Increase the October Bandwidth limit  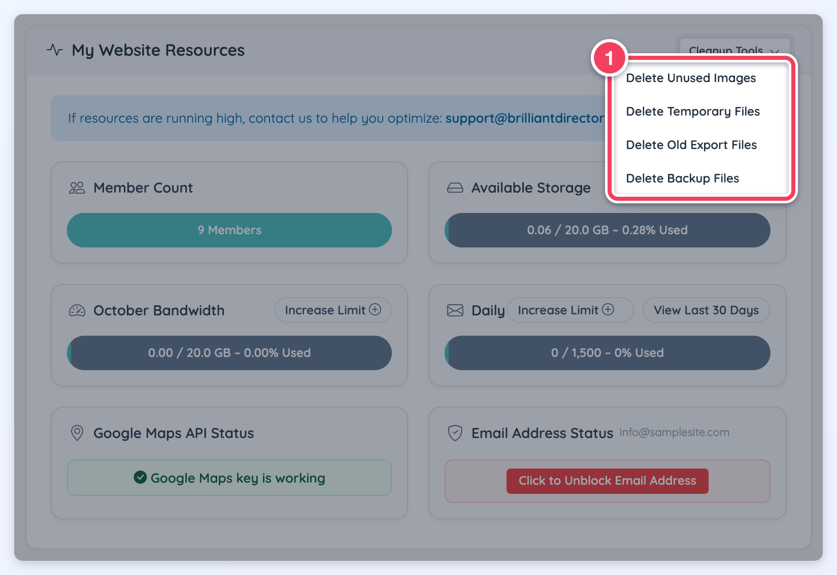click(333, 310)
